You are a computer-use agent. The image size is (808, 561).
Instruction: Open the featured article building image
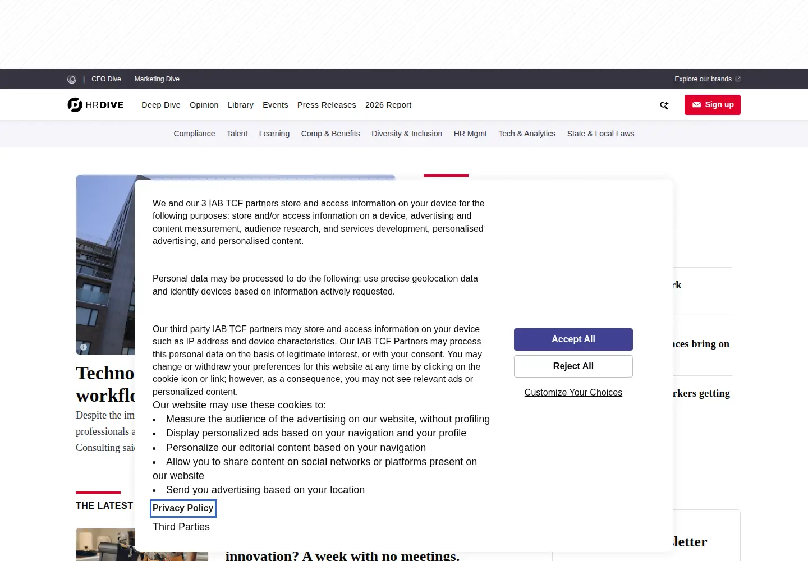tap(105, 265)
